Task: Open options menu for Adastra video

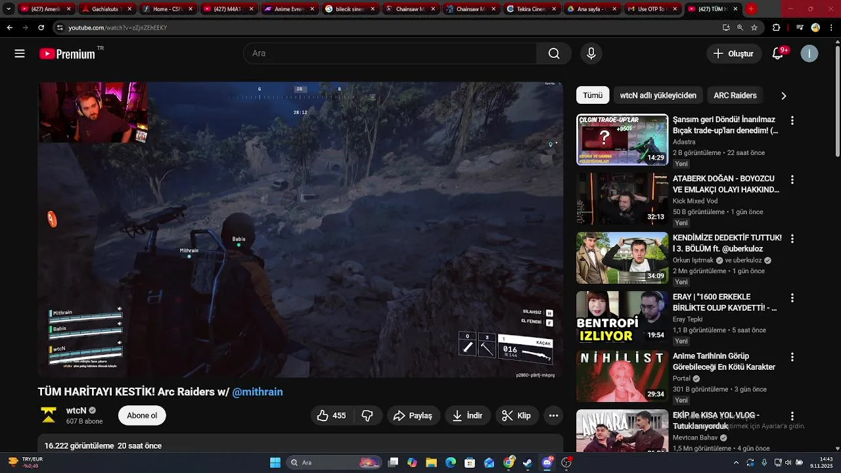Action: click(792, 121)
